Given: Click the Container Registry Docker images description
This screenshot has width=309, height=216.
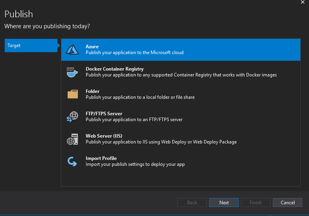Looking at the screenshot, I should tap(181, 75).
